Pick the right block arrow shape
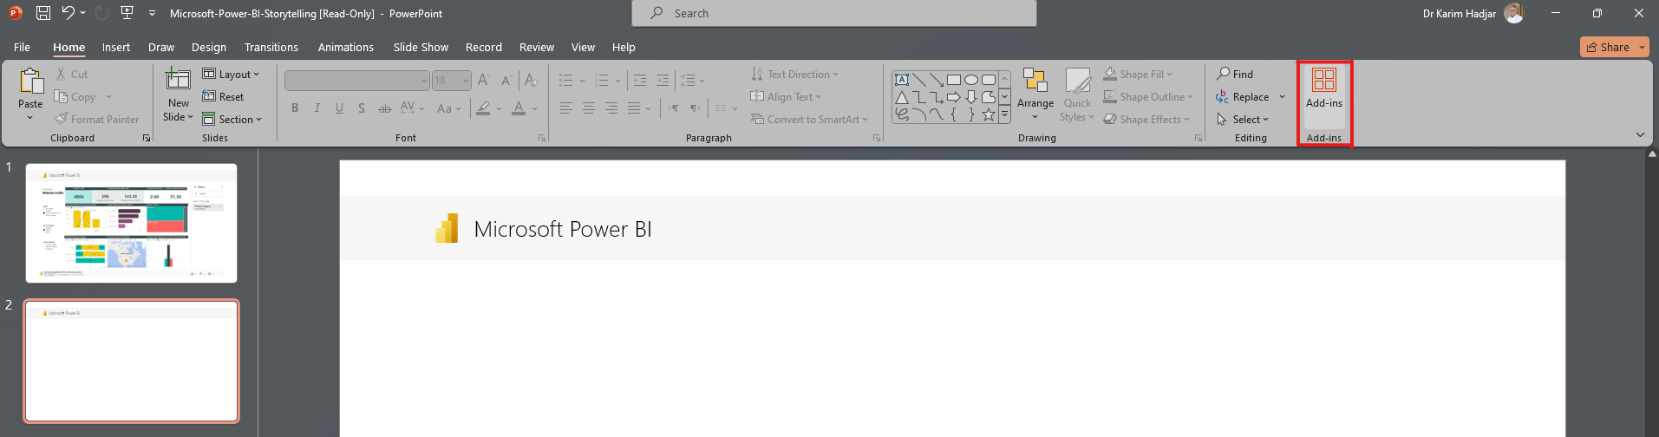 954,97
